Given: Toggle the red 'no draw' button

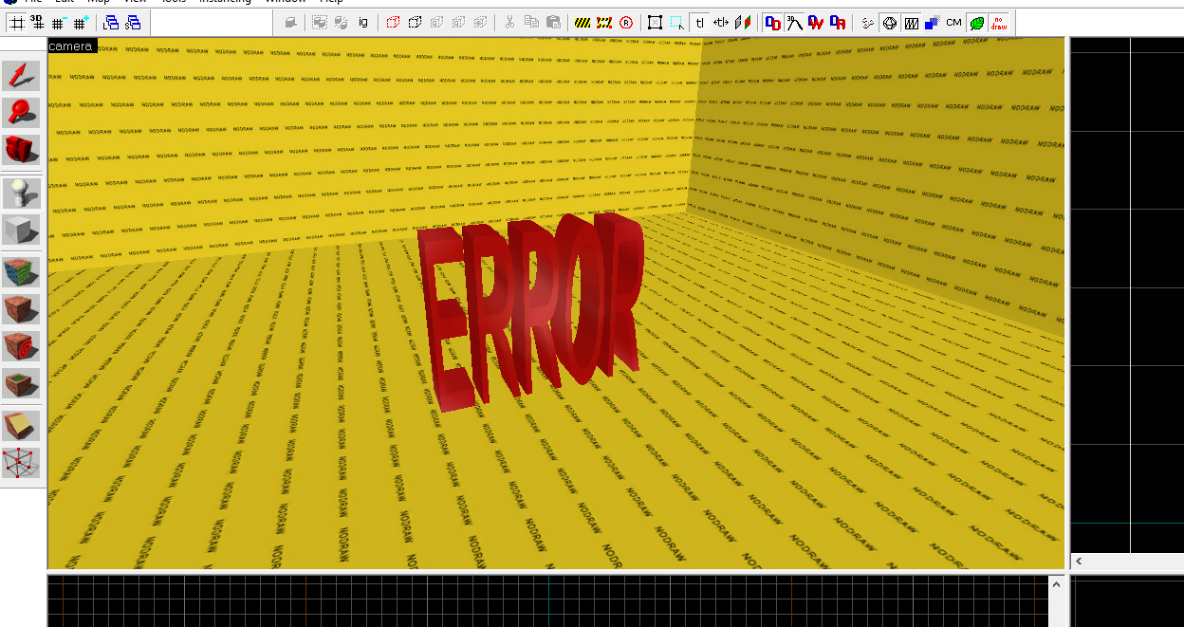Looking at the screenshot, I should pyautogui.click(x=999, y=23).
